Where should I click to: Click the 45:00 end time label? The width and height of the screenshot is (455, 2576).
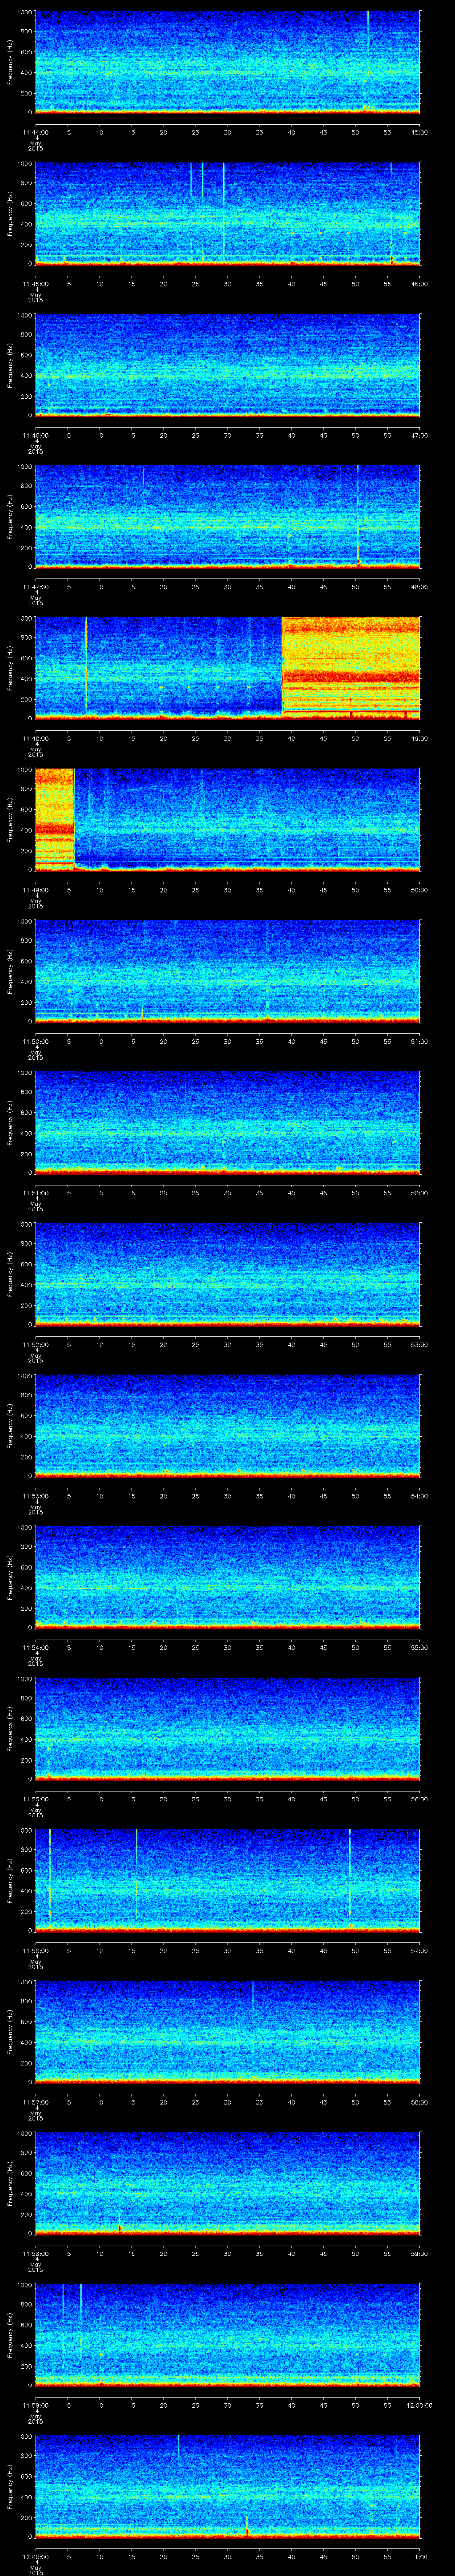click(x=419, y=132)
